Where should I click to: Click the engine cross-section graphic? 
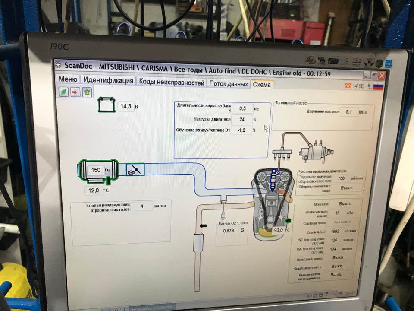[273, 203]
